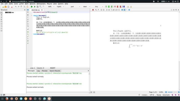Open the UTF-8 encoding dropdown in status bar
The height and width of the screenshot is (101, 180).
pyautogui.click(x=152, y=95)
